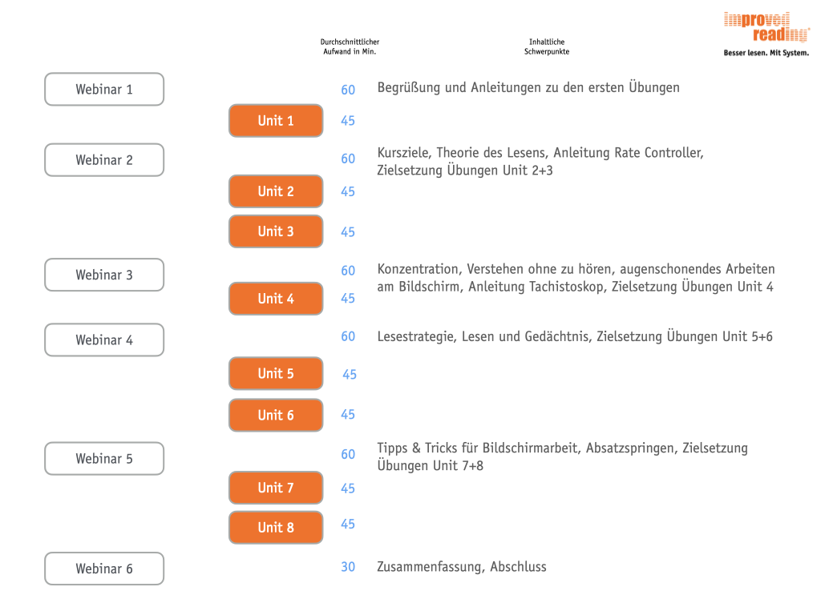Click the 'Zusammenfassung, Abschluss' text
The width and height of the screenshot is (821, 615).
click(x=462, y=567)
